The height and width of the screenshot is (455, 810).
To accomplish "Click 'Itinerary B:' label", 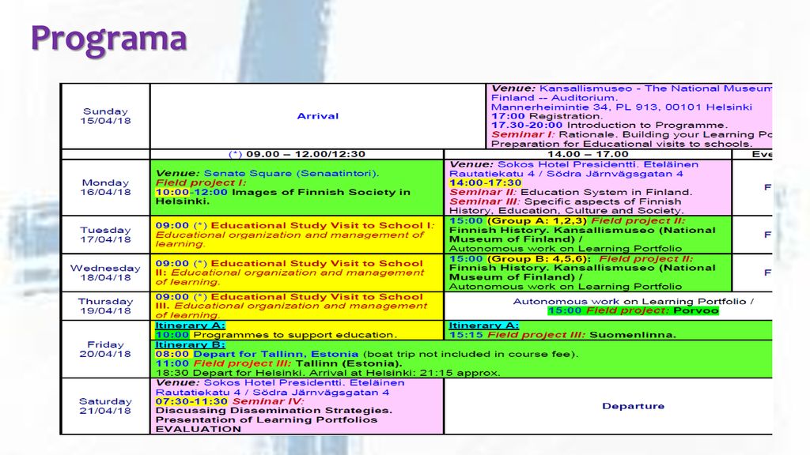I will (x=190, y=344).
